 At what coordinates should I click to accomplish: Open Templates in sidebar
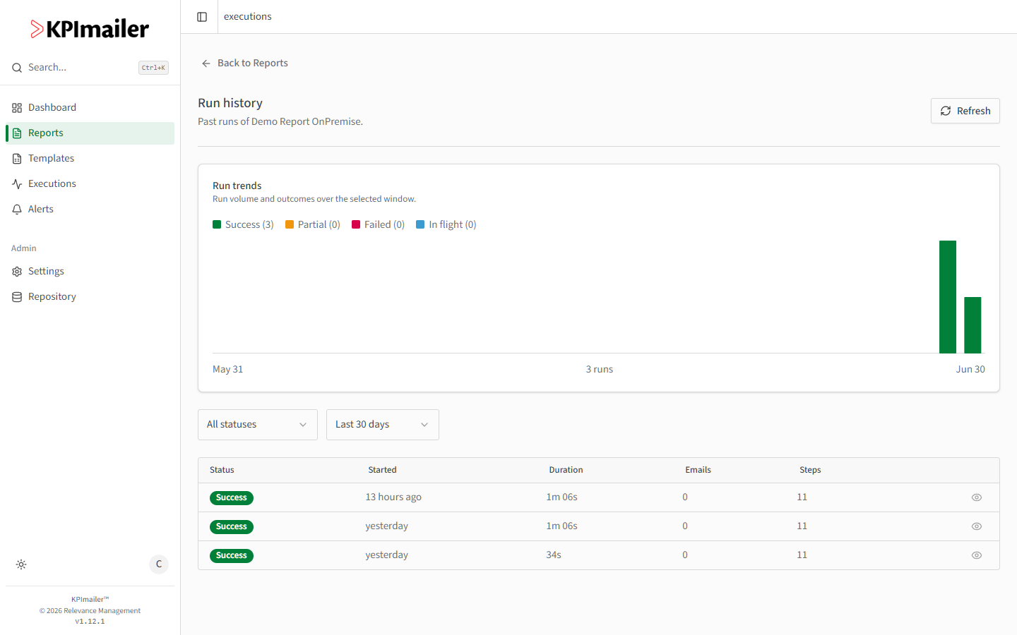tap(90, 159)
